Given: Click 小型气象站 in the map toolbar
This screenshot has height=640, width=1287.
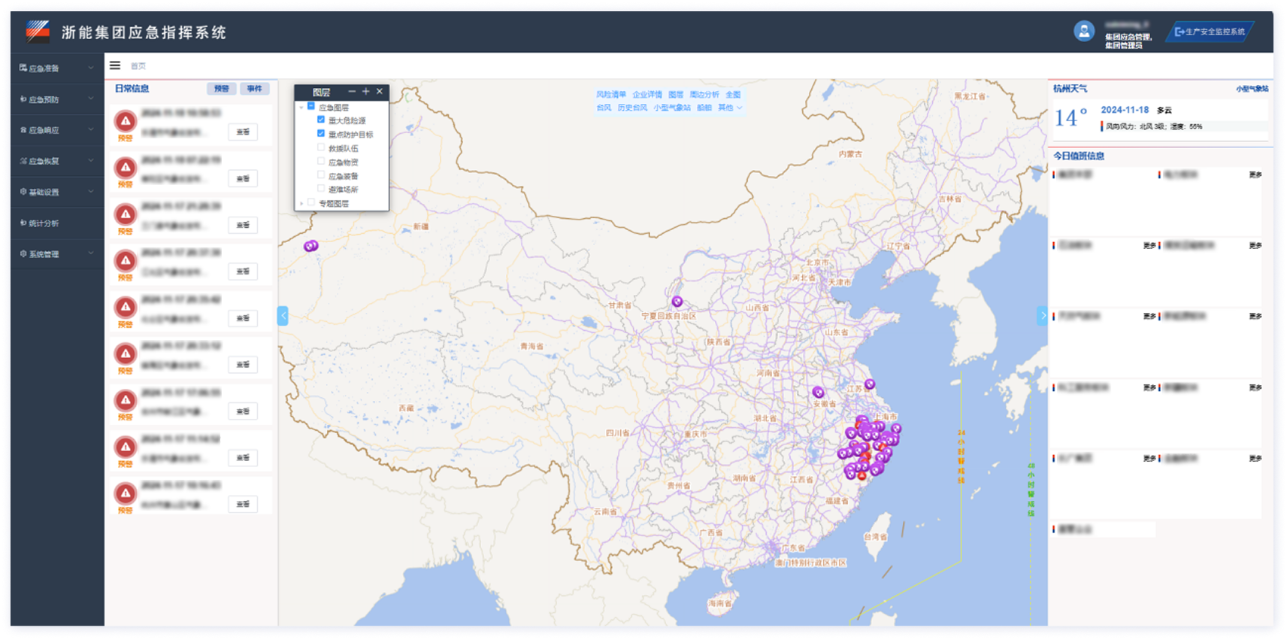Looking at the screenshot, I should click(x=671, y=108).
